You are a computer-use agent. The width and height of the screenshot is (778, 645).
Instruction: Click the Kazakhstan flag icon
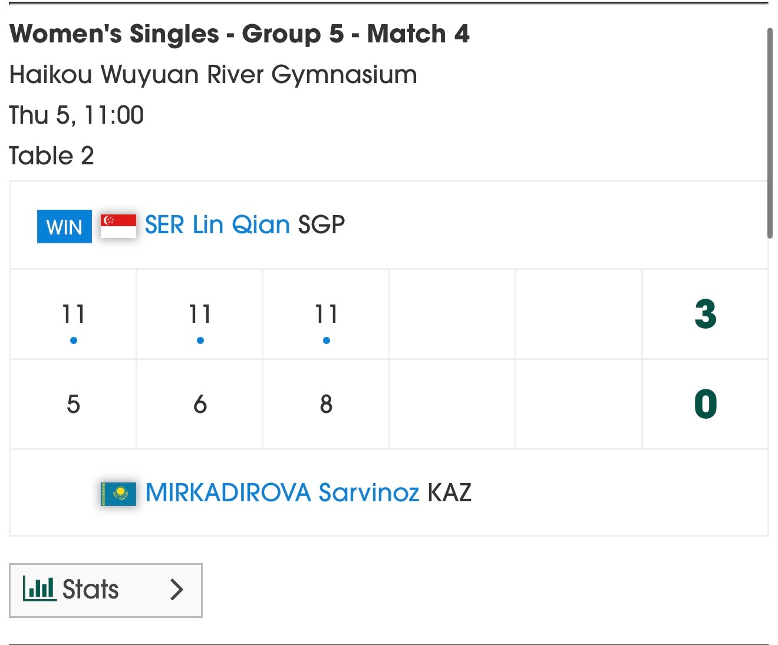pyautogui.click(x=118, y=494)
